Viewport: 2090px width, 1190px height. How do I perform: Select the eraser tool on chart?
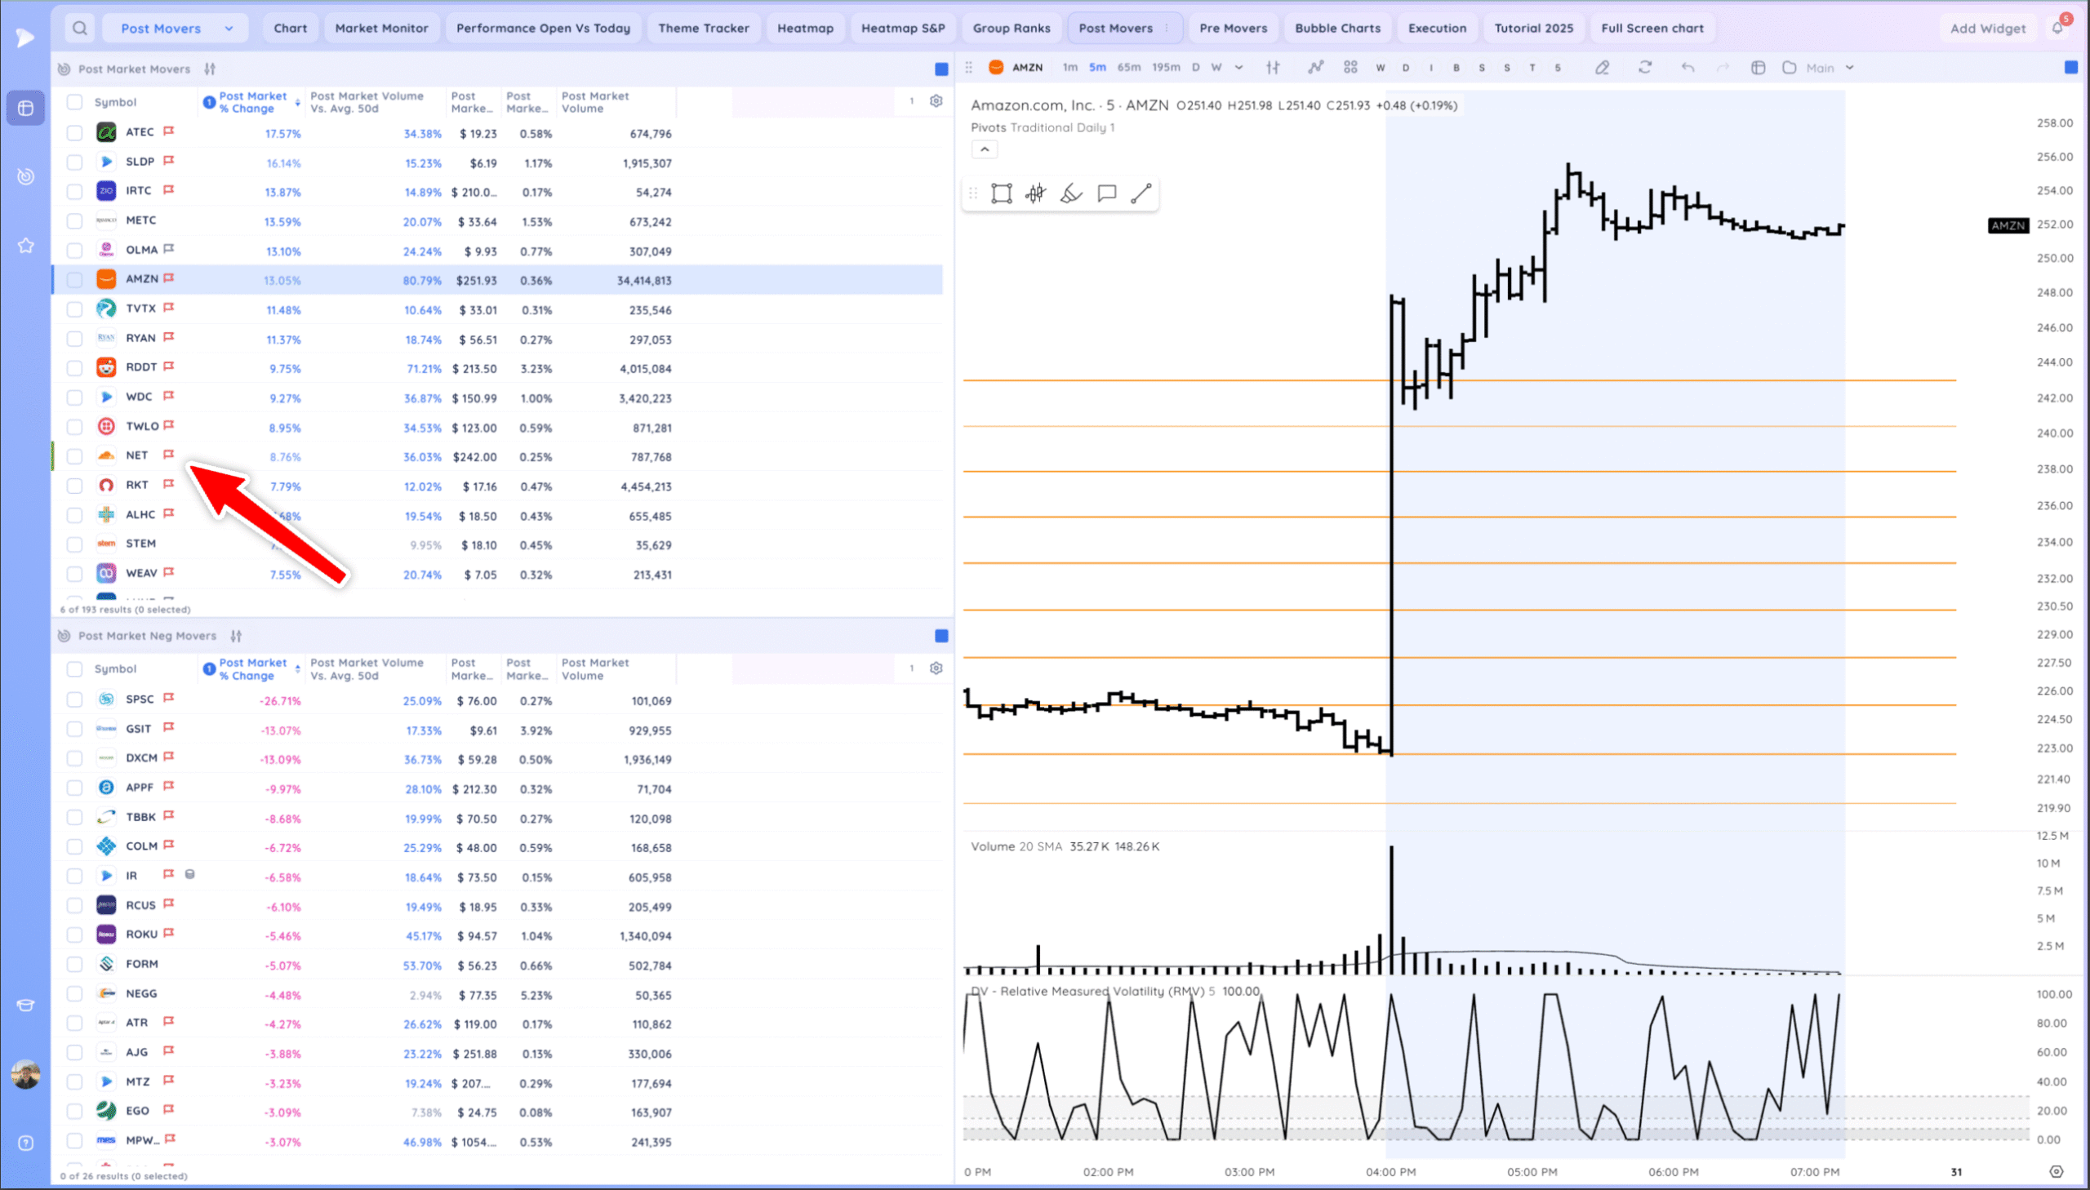(x=1071, y=193)
